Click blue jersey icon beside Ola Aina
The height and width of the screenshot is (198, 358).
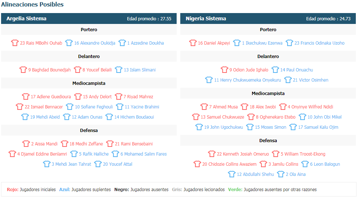click(281, 174)
